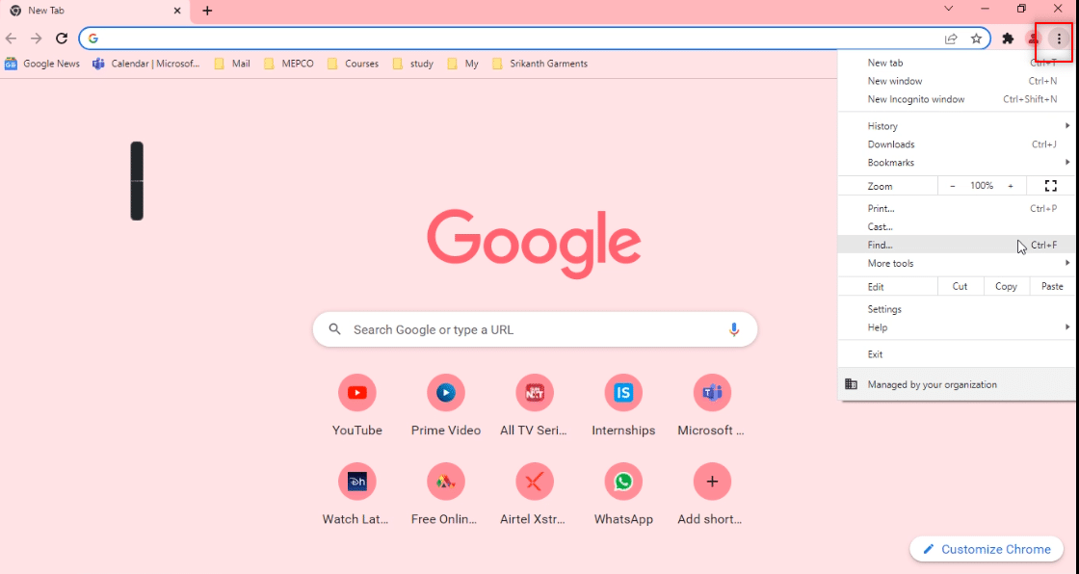
Task: Expand the Help submenu
Action: 957,327
